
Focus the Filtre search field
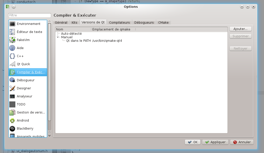[x=30, y=15]
